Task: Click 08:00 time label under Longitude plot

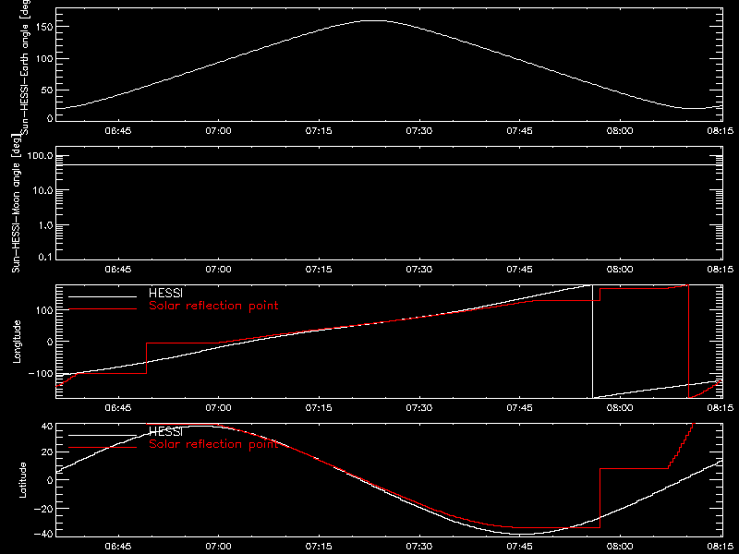Action: (620, 407)
